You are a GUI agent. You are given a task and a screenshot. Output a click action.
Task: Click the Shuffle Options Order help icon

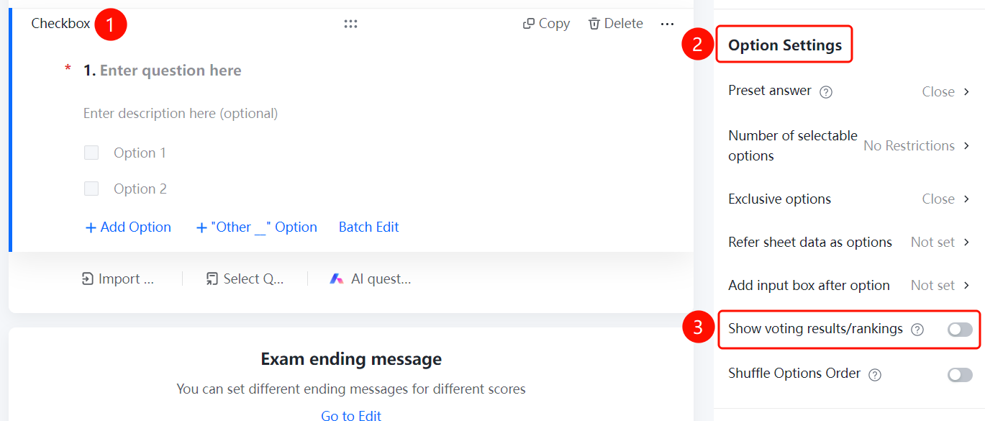[x=875, y=374]
